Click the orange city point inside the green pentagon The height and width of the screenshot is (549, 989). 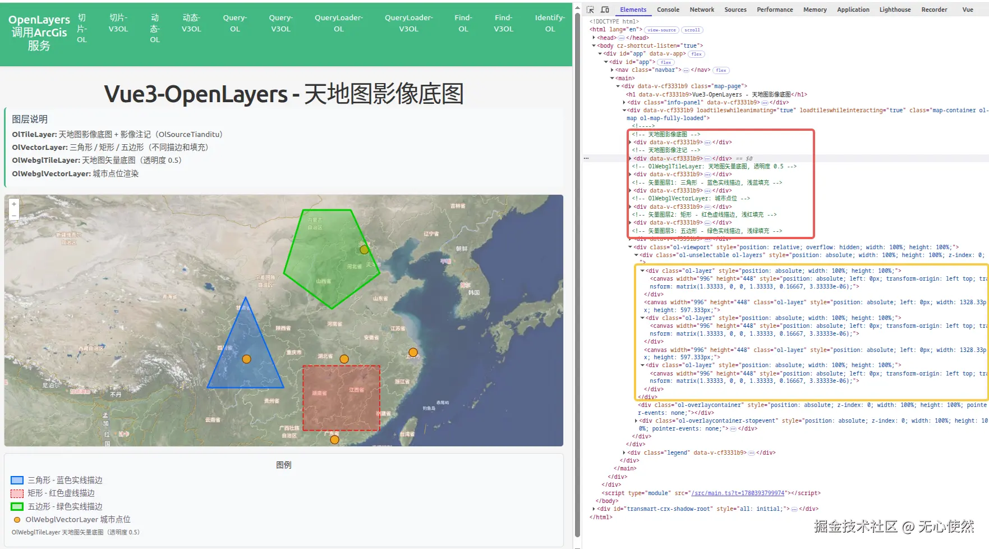[364, 249]
